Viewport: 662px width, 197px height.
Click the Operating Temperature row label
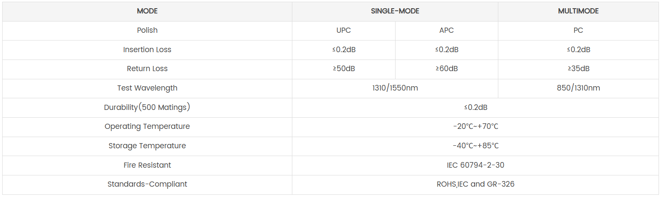coord(147,127)
